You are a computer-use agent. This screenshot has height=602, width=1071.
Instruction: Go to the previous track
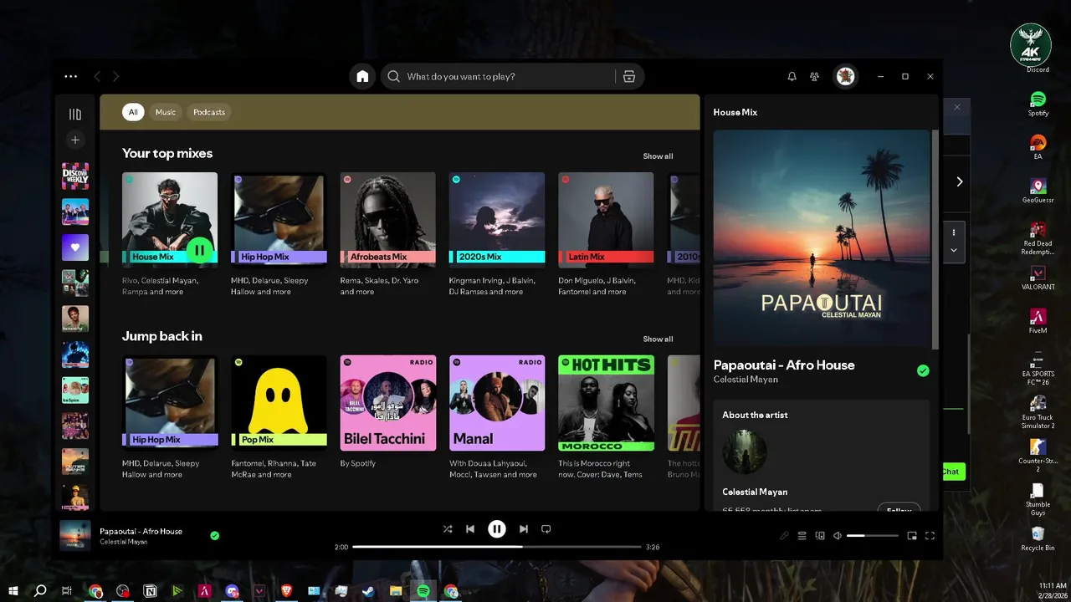click(x=470, y=528)
